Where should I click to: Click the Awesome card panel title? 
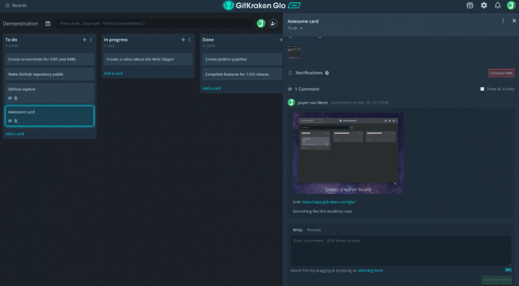(x=303, y=21)
